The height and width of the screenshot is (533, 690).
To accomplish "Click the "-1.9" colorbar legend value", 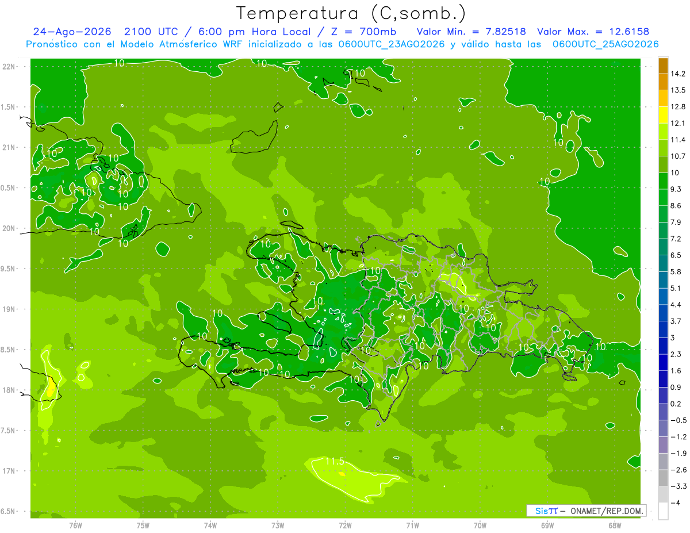I will [678, 453].
